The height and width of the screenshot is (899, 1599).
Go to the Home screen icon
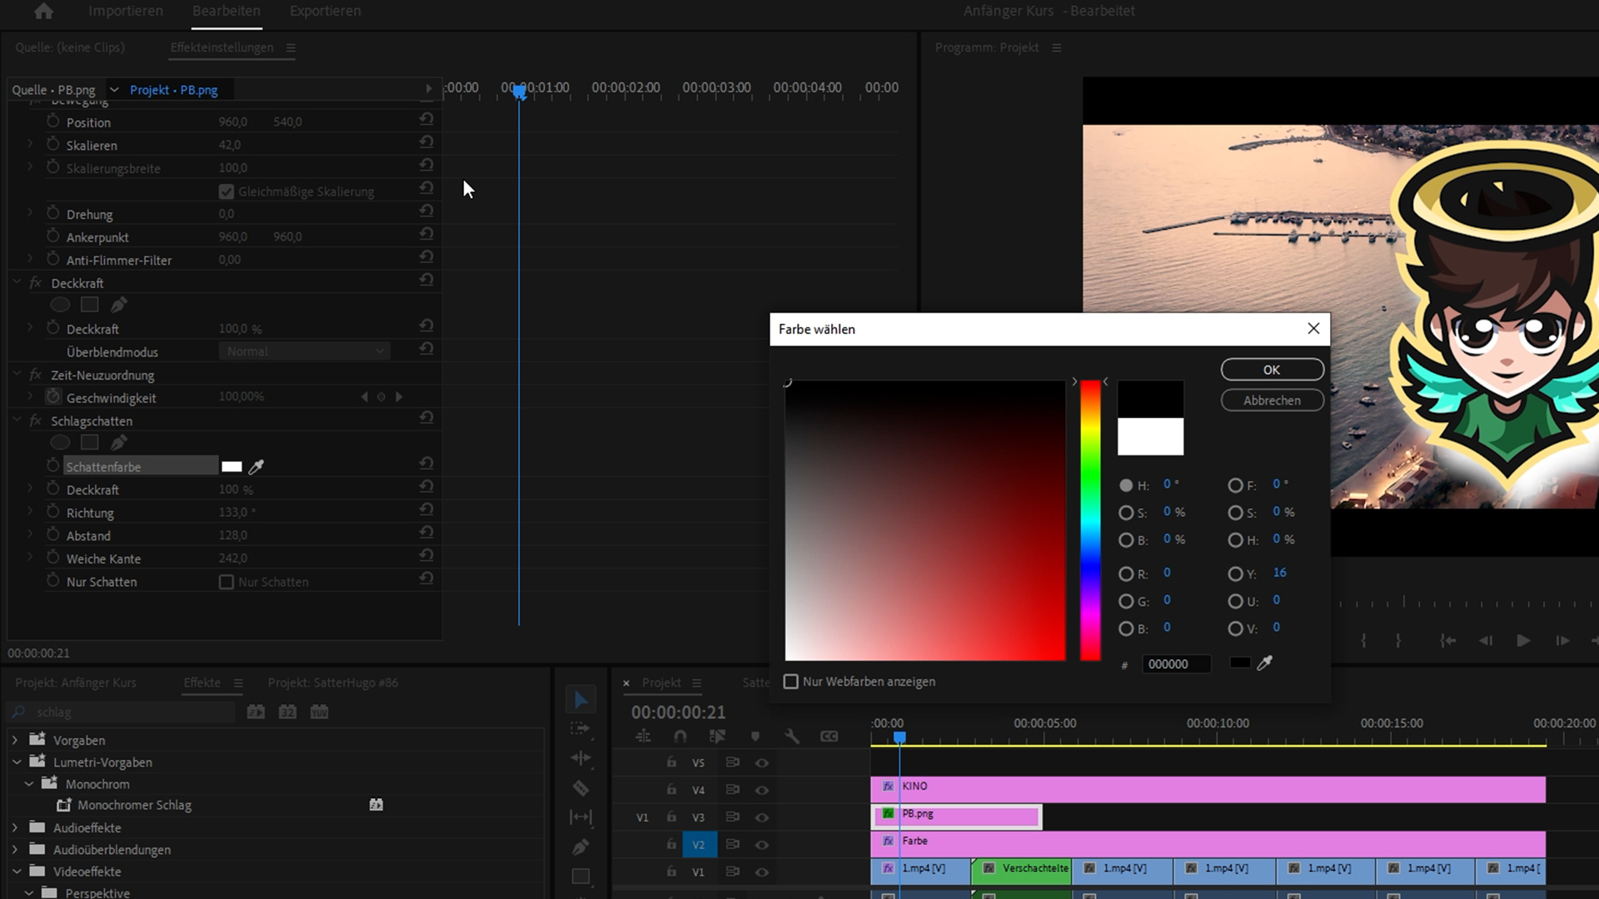tap(43, 11)
